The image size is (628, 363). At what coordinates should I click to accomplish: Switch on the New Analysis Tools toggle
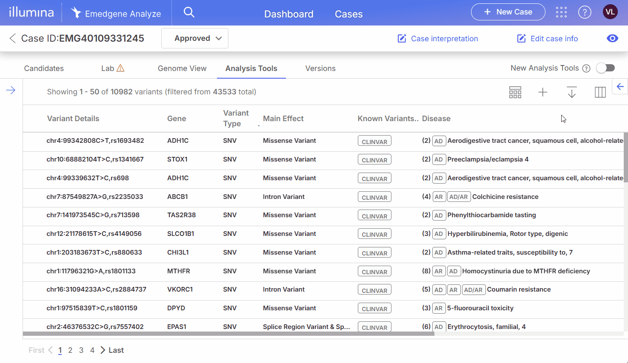tap(605, 68)
